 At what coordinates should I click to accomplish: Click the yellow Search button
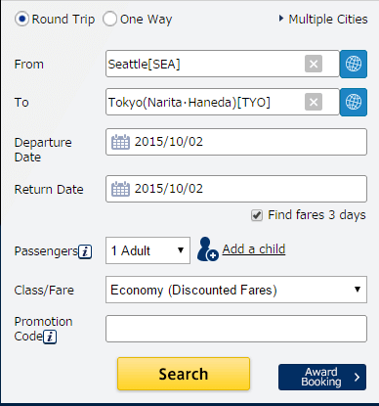pyautogui.click(x=184, y=374)
